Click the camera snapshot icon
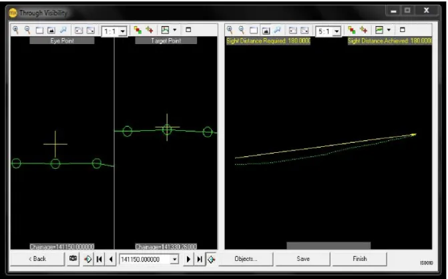 tap(73, 259)
